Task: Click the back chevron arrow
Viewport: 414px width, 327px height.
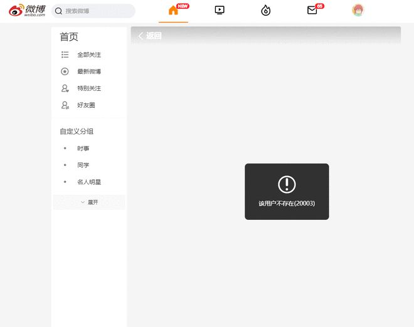Action: (141, 36)
